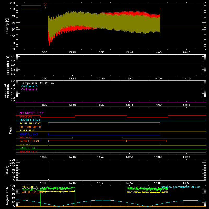Viewport: 209px width, 209px height.
Task: Click the cyan Collimator 8 label
Action: pos(29,86)
